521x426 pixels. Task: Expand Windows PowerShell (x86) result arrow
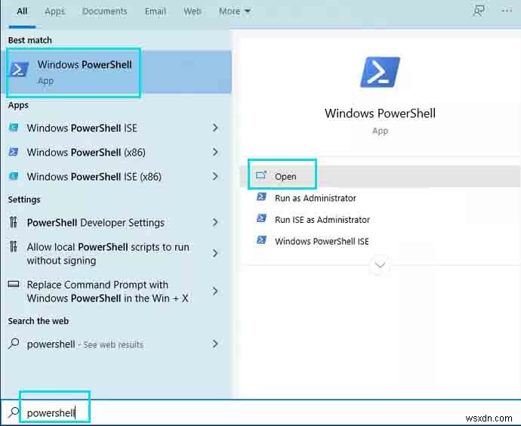click(x=215, y=152)
